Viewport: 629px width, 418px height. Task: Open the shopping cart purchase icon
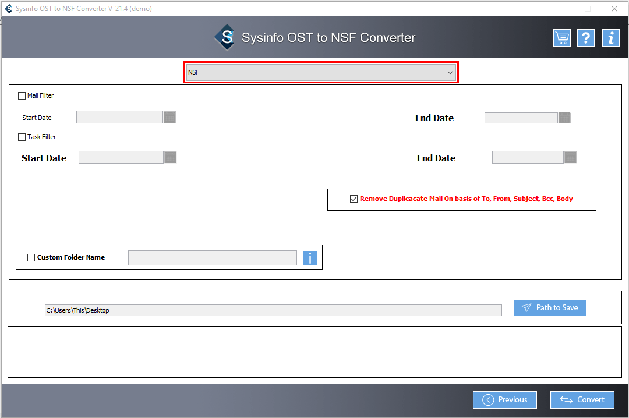(561, 38)
